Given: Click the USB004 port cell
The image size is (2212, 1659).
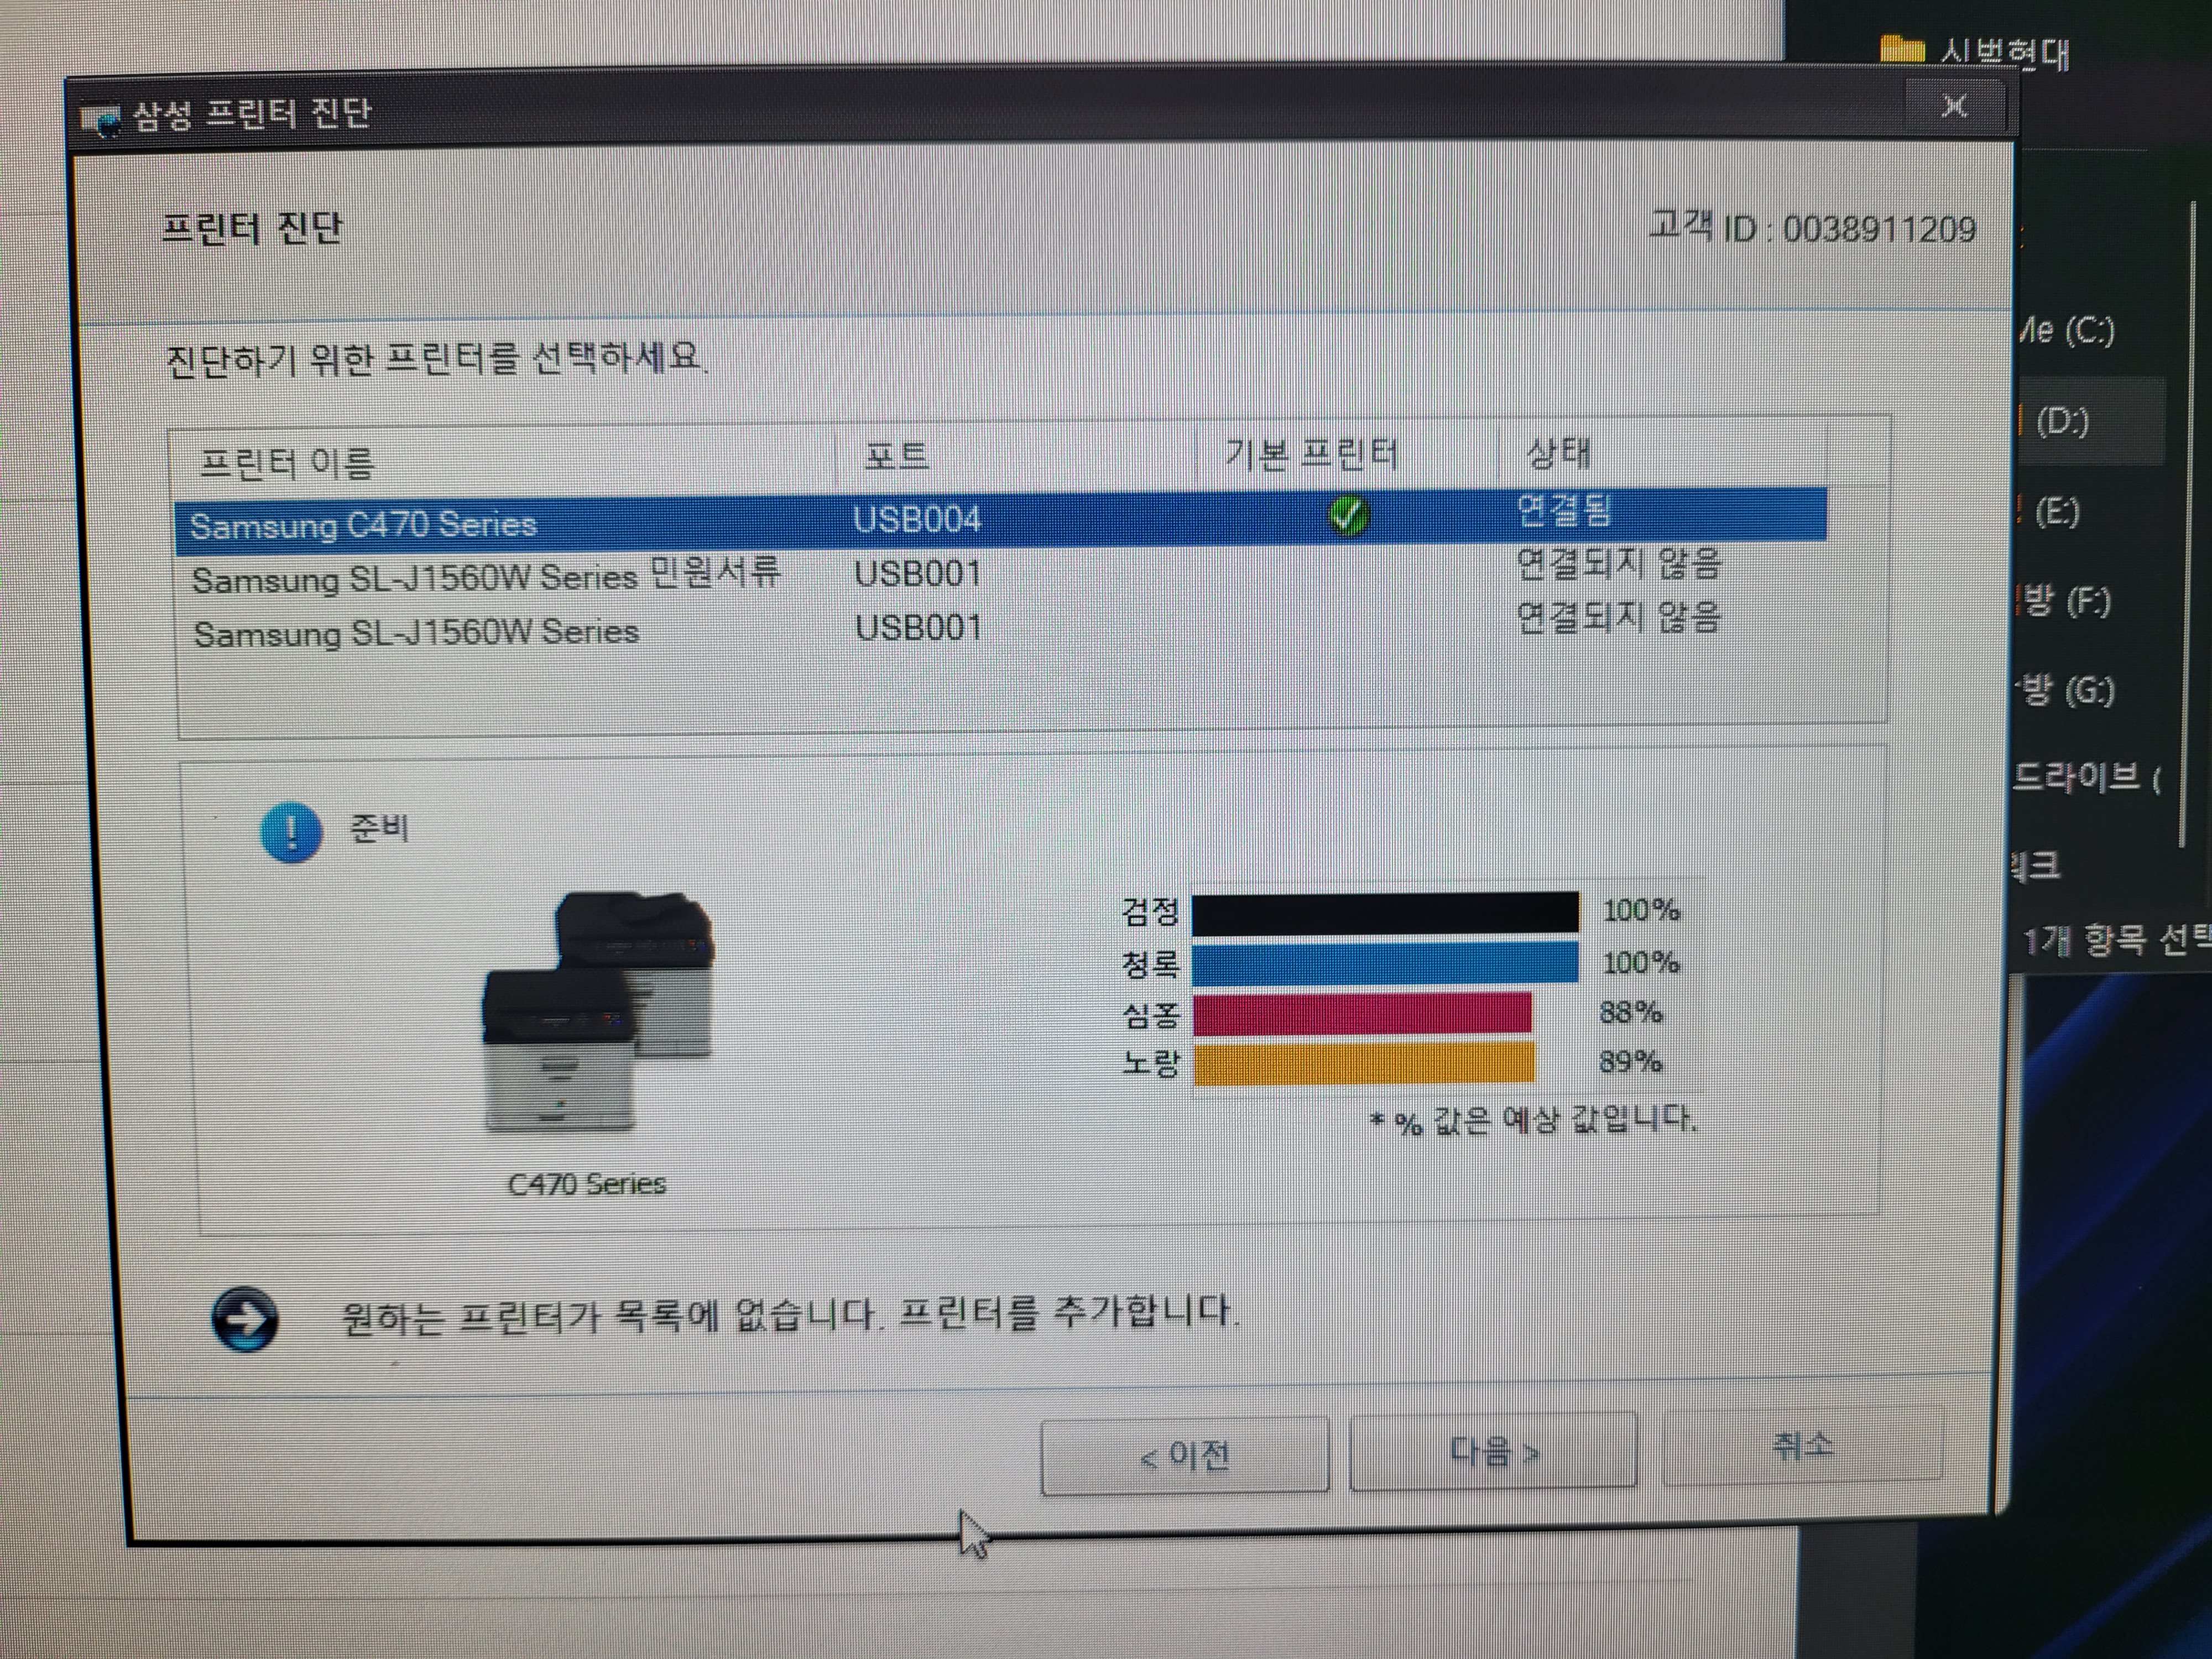Looking at the screenshot, I should 917,520.
